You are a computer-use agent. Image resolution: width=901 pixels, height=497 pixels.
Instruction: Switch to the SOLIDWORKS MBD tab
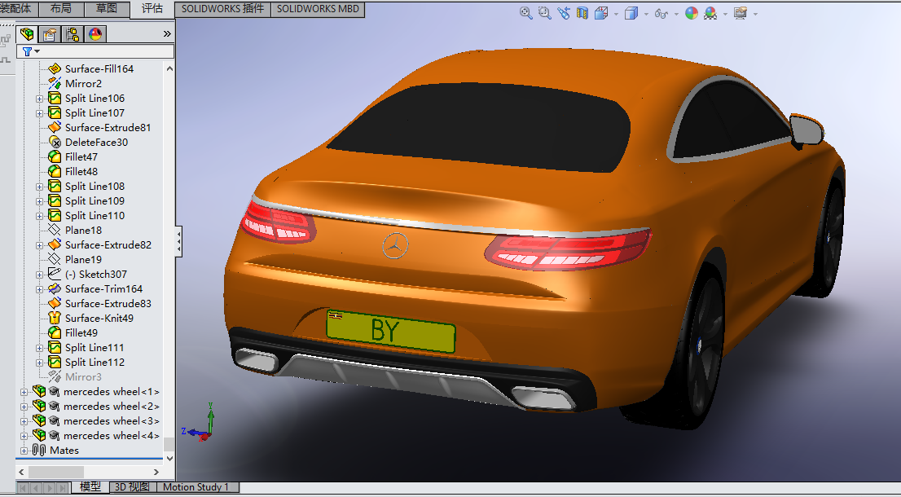pos(318,9)
